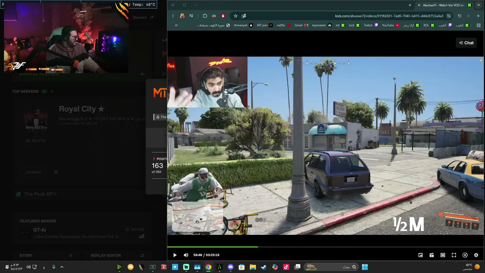Open the Gmail bookmark
This screenshot has width=485, height=273.
click(x=301, y=25)
